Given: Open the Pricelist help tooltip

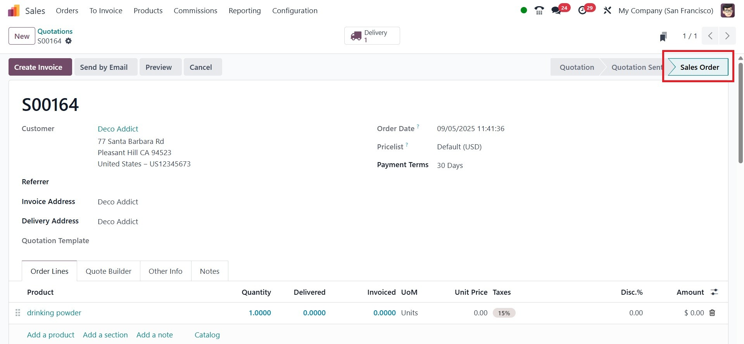Looking at the screenshot, I should pyautogui.click(x=407, y=145).
